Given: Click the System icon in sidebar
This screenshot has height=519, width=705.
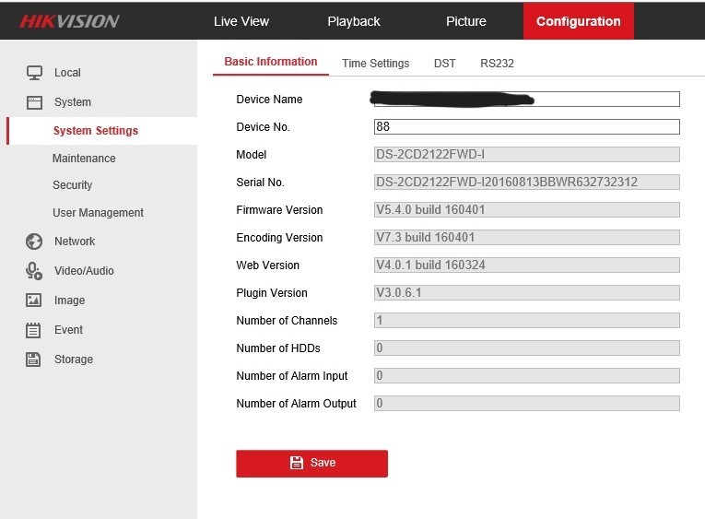Looking at the screenshot, I should [x=34, y=102].
